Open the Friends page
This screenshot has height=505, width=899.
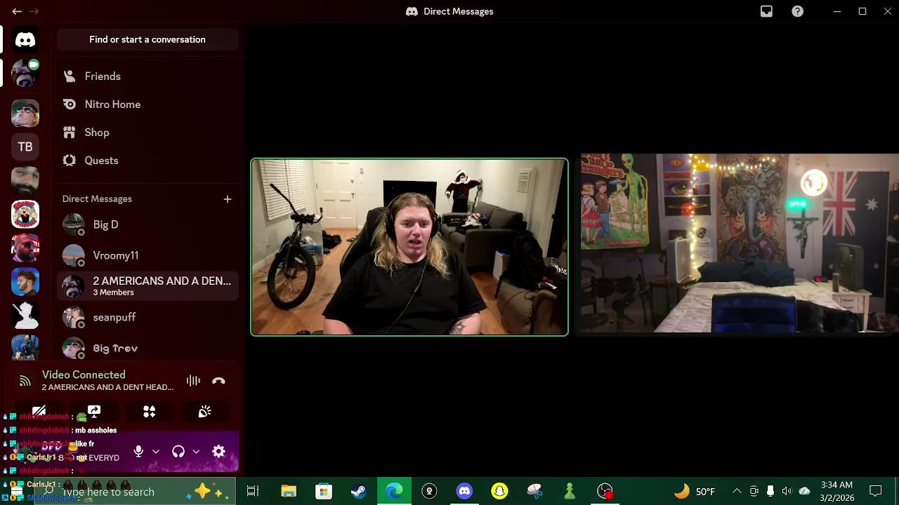point(147,76)
